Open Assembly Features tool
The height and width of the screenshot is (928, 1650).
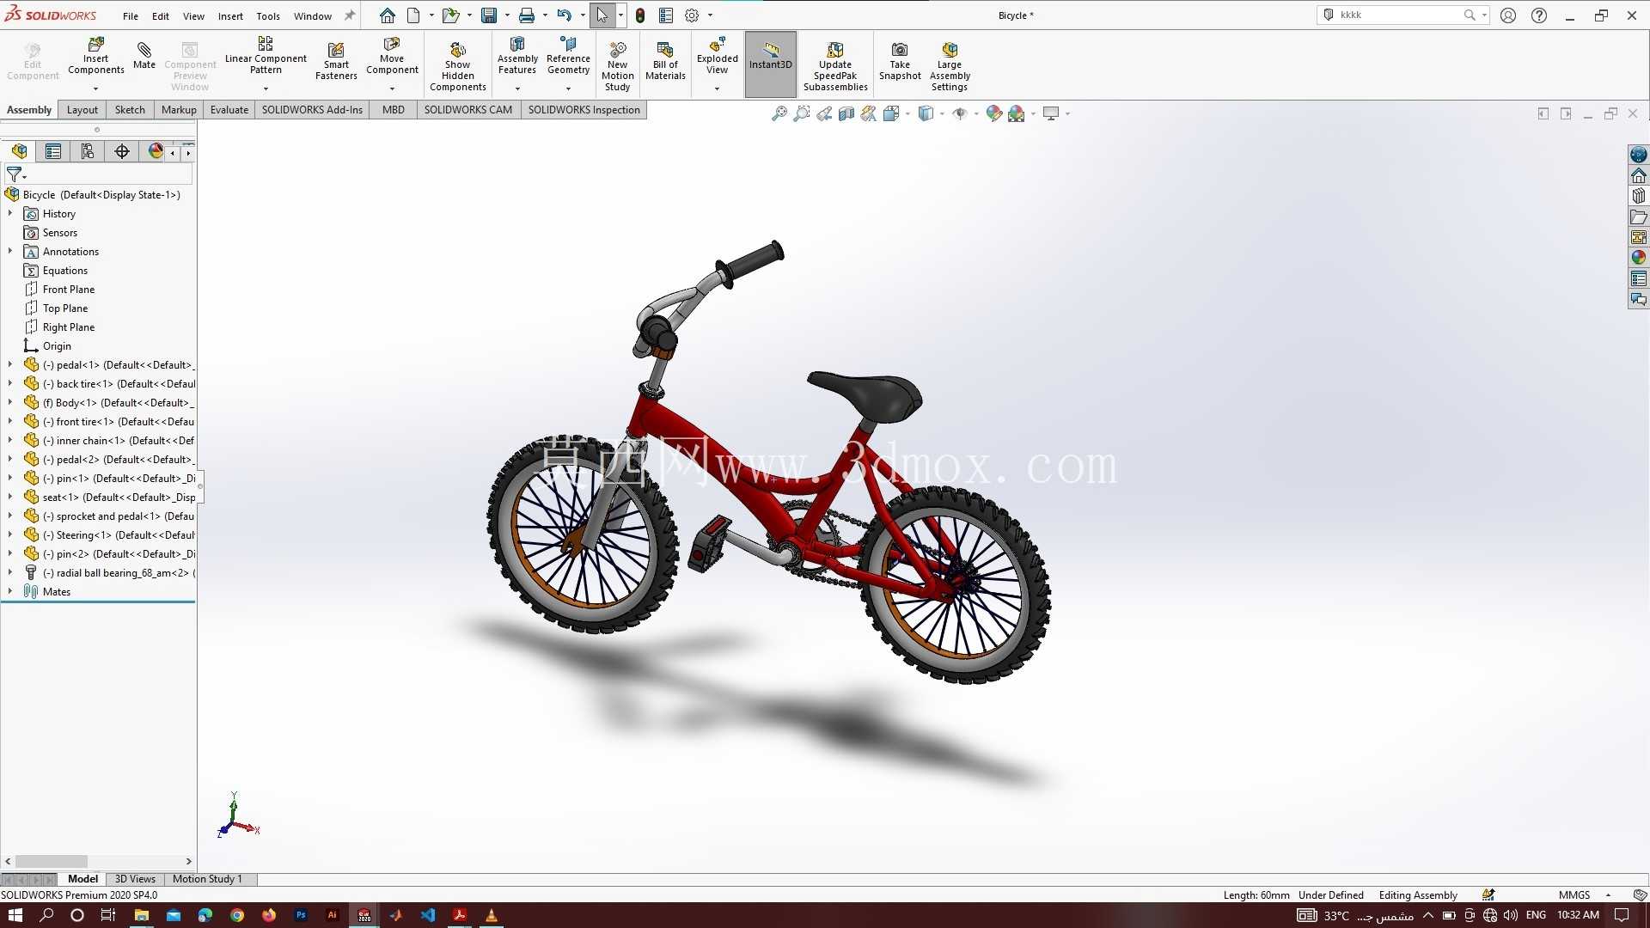pyautogui.click(x=517, y=57)
